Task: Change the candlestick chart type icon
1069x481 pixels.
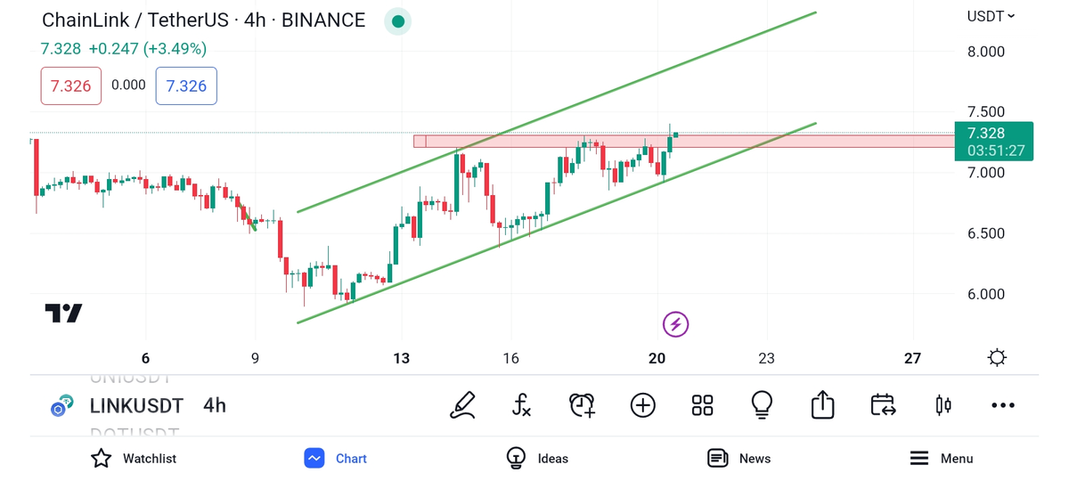Action: 943,405
